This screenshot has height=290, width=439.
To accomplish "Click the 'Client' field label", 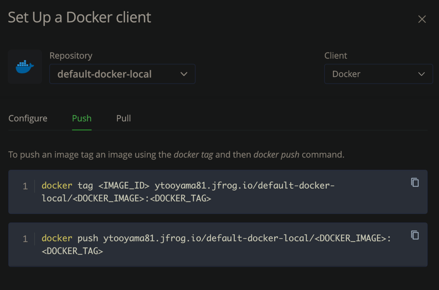I will point(336,56).
